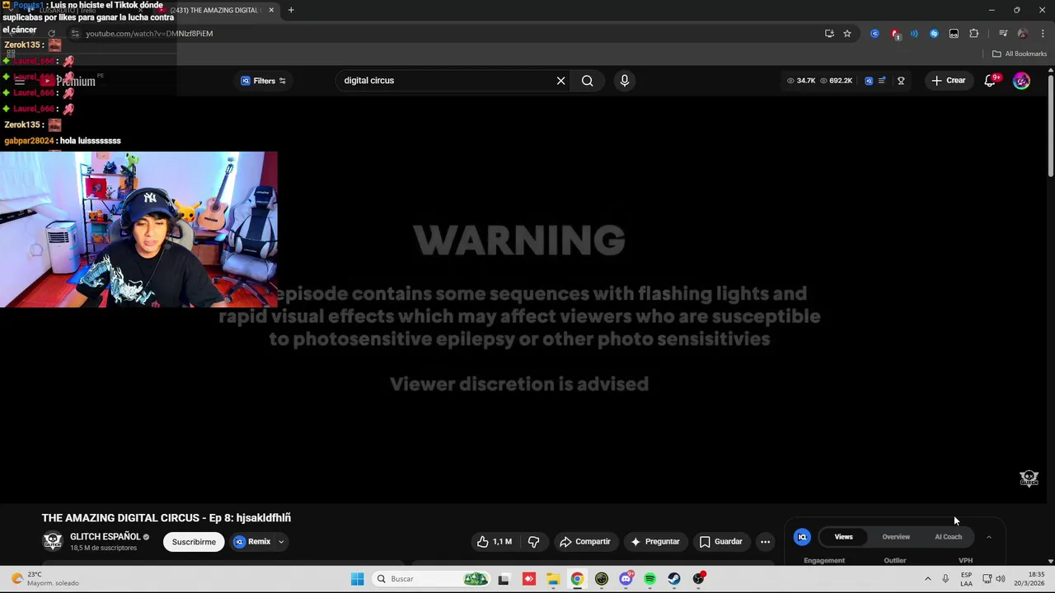
Task: Open a new browser tab with plus
Action: coord(291,10)
